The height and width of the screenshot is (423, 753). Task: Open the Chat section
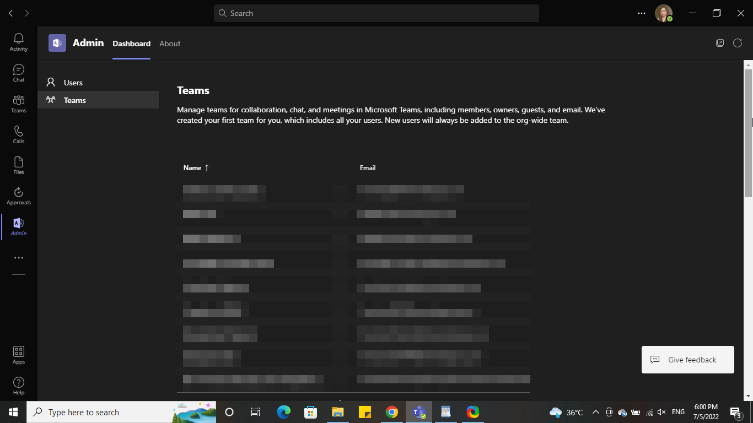18,72
